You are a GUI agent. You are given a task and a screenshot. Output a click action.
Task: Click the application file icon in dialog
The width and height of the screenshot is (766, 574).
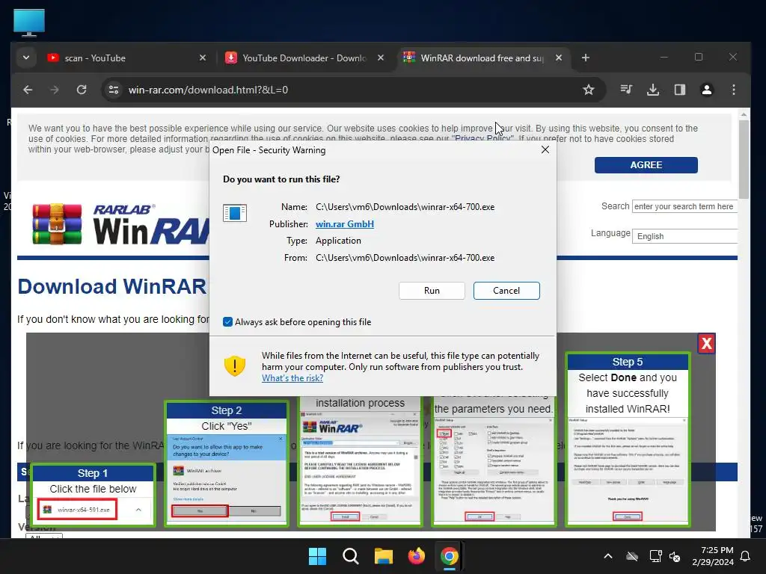234,213
